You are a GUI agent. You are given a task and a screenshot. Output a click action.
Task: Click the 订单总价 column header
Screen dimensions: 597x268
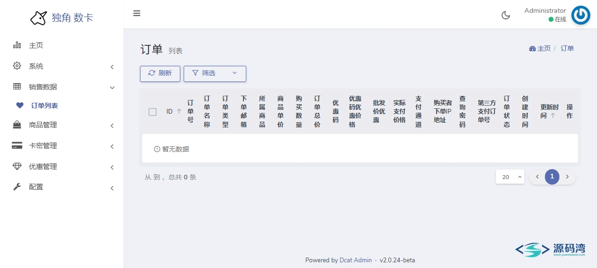click(317, 111)
